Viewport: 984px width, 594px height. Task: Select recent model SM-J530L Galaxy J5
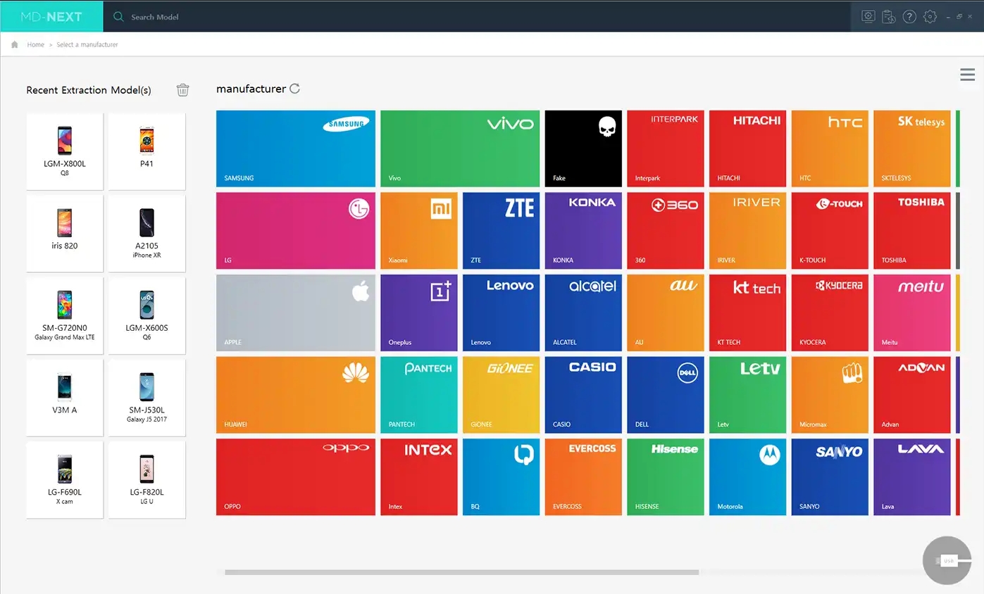pyautogui.click(x=147, y=398)
